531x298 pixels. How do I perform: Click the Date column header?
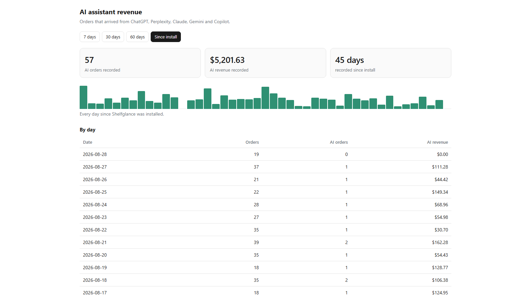tap(88, 142)
